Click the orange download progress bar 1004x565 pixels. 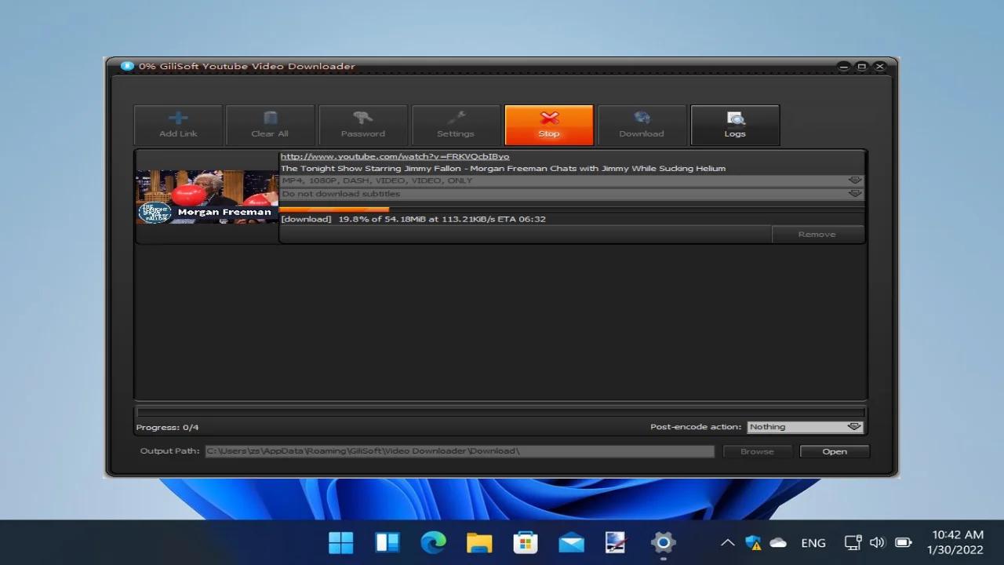click(335, 209)
